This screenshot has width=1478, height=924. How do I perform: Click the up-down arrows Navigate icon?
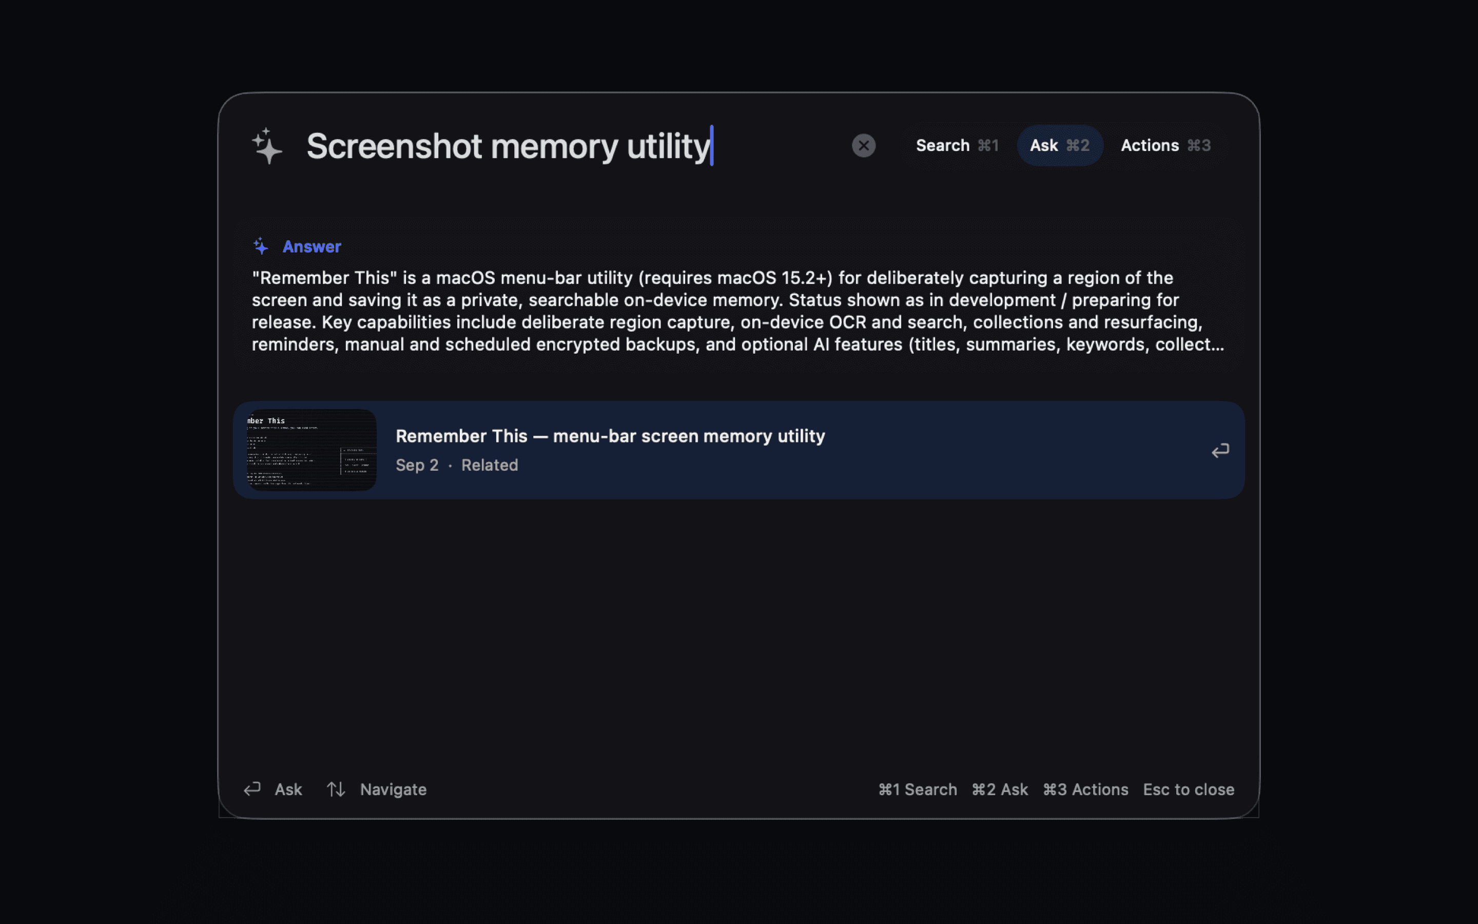coord(336,790)
